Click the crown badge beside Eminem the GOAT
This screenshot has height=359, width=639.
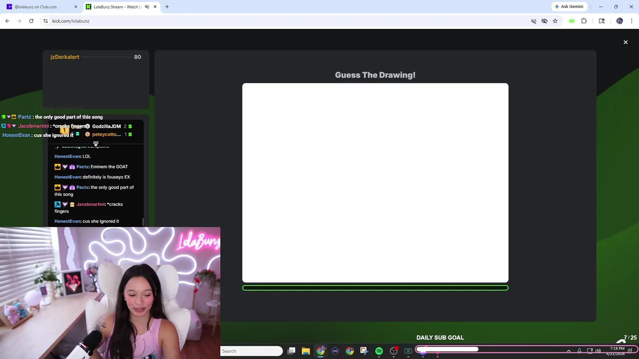point(57,167)
